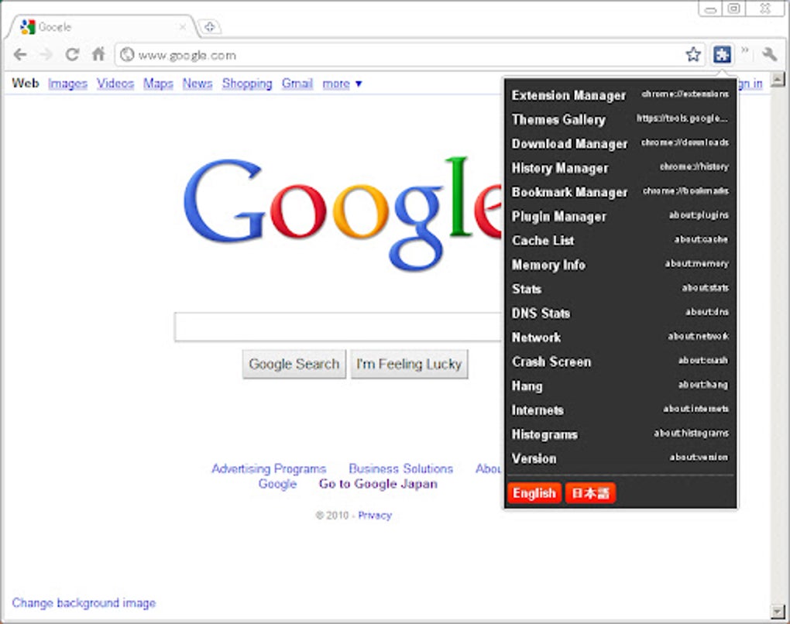The width and height of the screenshot is (790, 624).
Task: Click the Google search text box
Action: coord(338,327)
